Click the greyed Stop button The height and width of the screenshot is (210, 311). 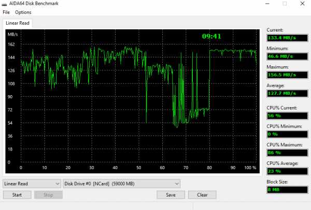[x=48, y=195]
